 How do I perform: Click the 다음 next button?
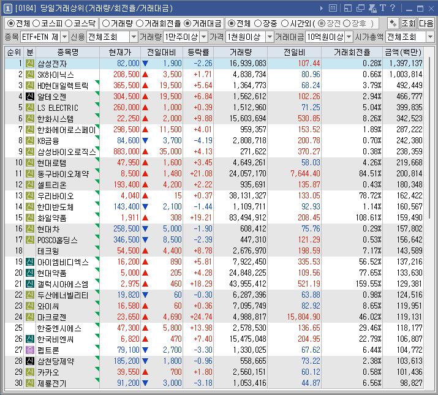coord(426,23)
